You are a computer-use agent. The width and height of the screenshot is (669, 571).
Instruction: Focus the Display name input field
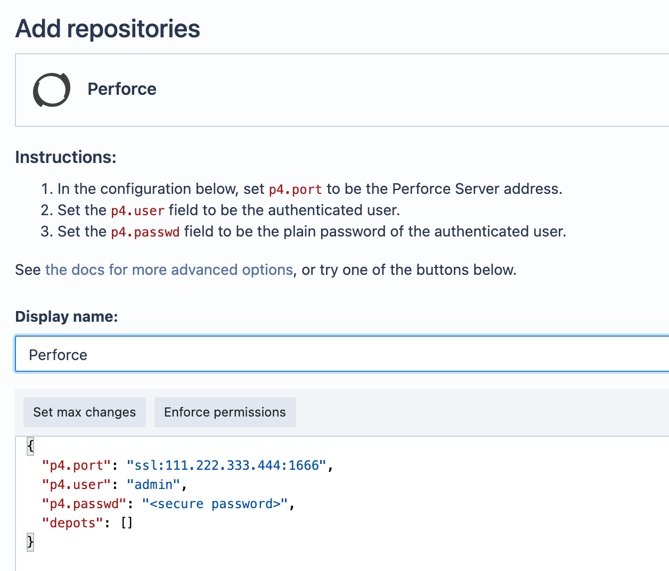click(341, 354)
